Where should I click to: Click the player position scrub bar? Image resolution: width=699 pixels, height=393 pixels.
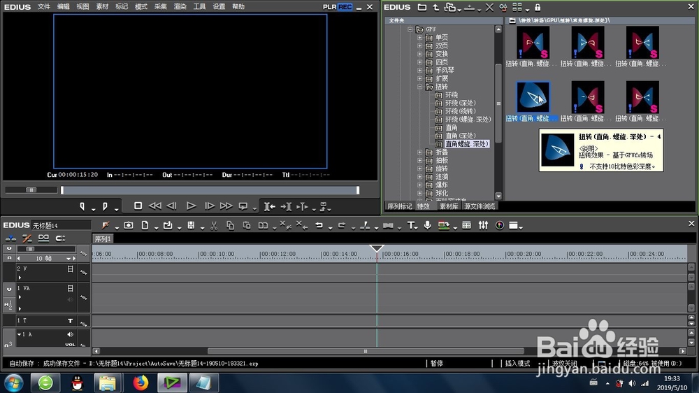pyautogui.click(x=210, y=190)
